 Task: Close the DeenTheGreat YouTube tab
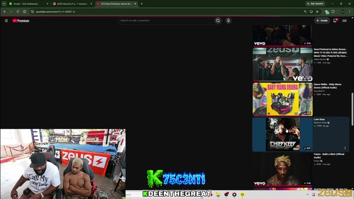pos(135,4)
